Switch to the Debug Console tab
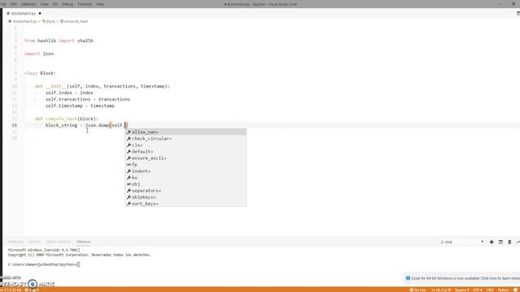The height and width of the screenshot is (292, 520). pos(58,242)
